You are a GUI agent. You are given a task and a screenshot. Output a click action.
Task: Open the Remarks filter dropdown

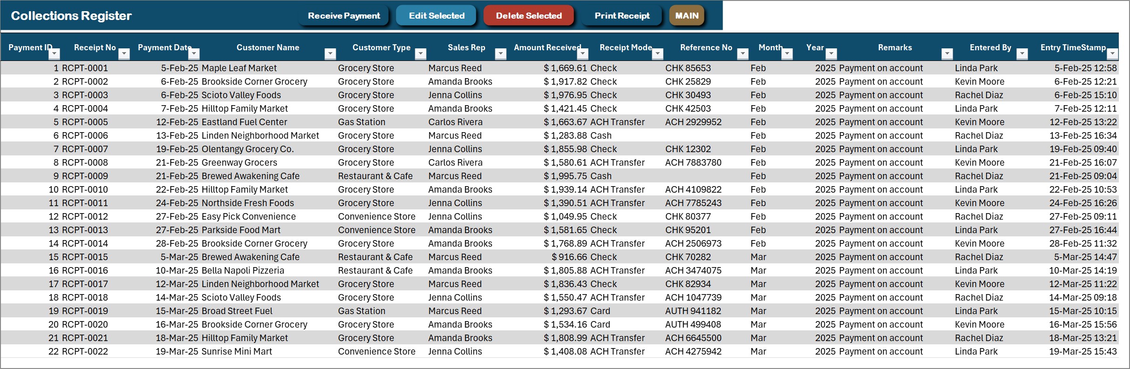tap(947, 54)
